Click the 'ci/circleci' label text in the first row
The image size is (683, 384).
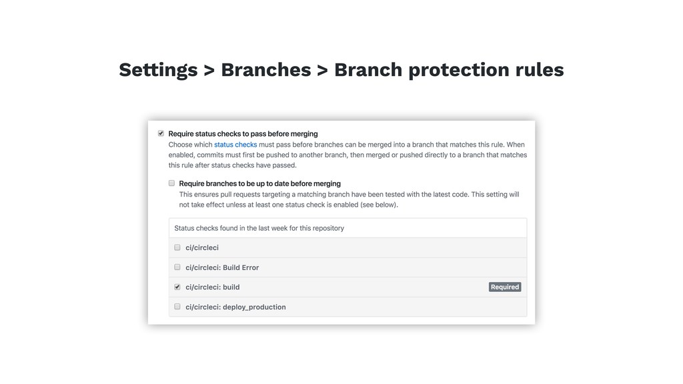pyautogui.click(x=202, y=247)
